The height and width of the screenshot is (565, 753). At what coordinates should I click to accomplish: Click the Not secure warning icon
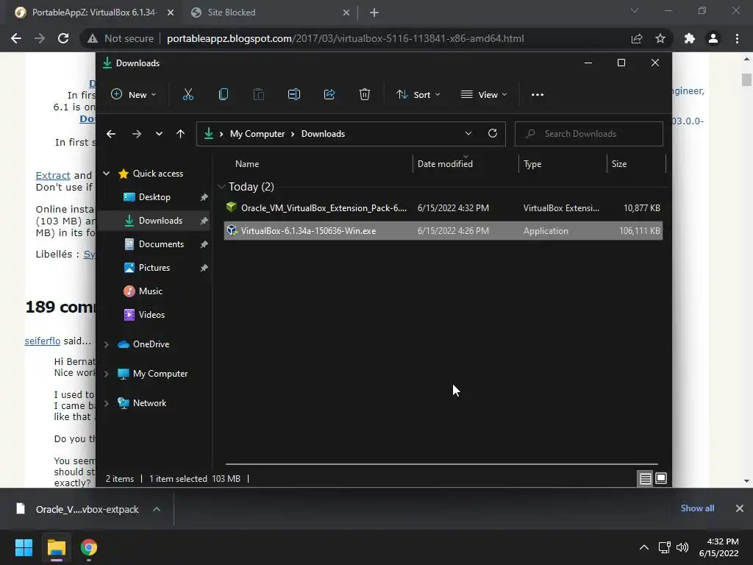(93, 38)
